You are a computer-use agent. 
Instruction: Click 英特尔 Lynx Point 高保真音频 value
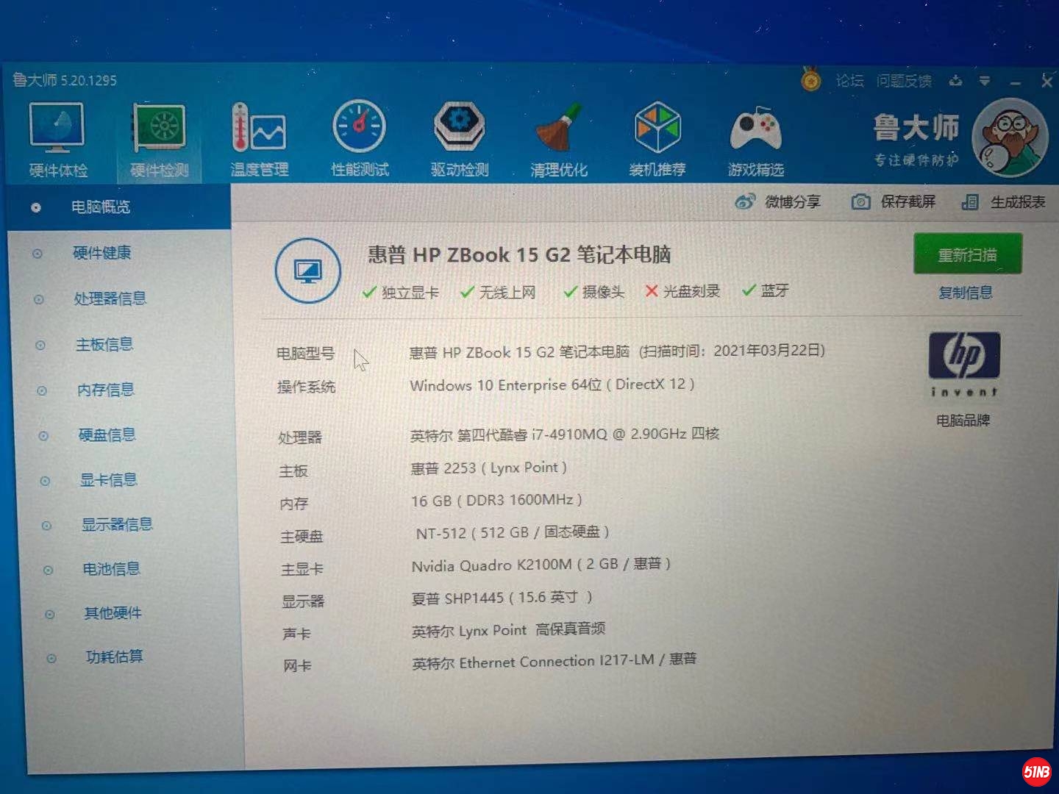point(508,630)
